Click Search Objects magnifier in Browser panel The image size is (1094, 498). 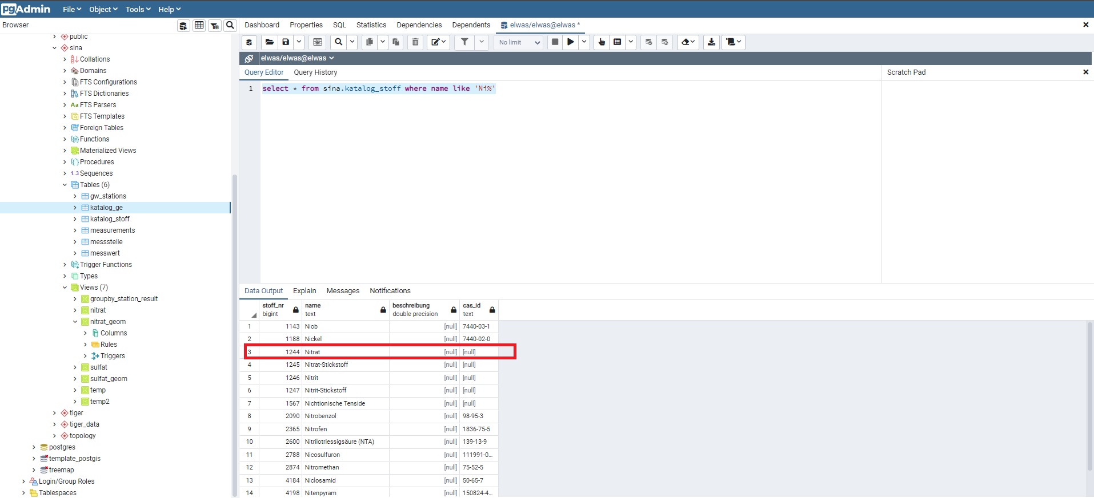click(x=230, y=25)
